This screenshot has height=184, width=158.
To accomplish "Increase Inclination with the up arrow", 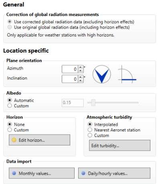I will [x=81, y=77].
